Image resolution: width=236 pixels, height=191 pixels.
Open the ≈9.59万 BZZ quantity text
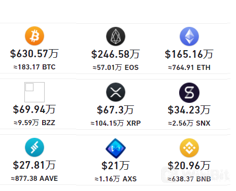tap(35, 123)
